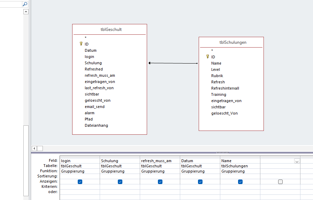Click the navigation pane search box
Screen dimensions: 313x200
pos(11,4)
